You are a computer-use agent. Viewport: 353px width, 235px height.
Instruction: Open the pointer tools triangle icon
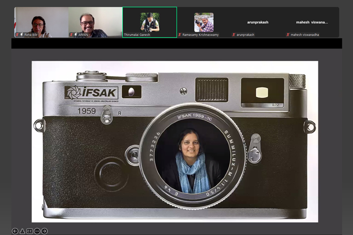[22, 231]
